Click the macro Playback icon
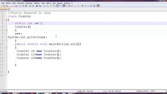Screen dimensions: 167x94 coord(88,6)
